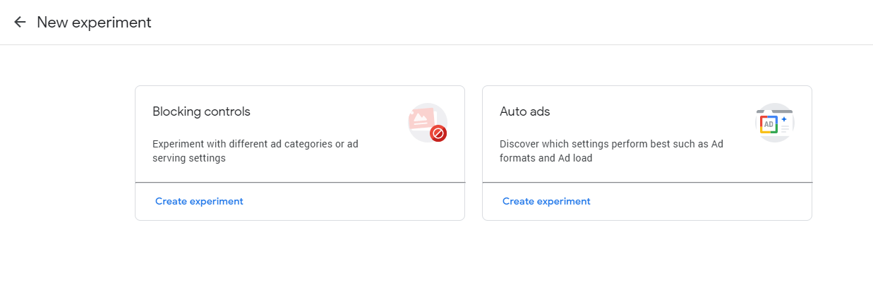Click the Blocking controls illustration icon
Image resolution: width=873 pixels, height=292 pixels.
pyautogui.click(x=427, y=122)
